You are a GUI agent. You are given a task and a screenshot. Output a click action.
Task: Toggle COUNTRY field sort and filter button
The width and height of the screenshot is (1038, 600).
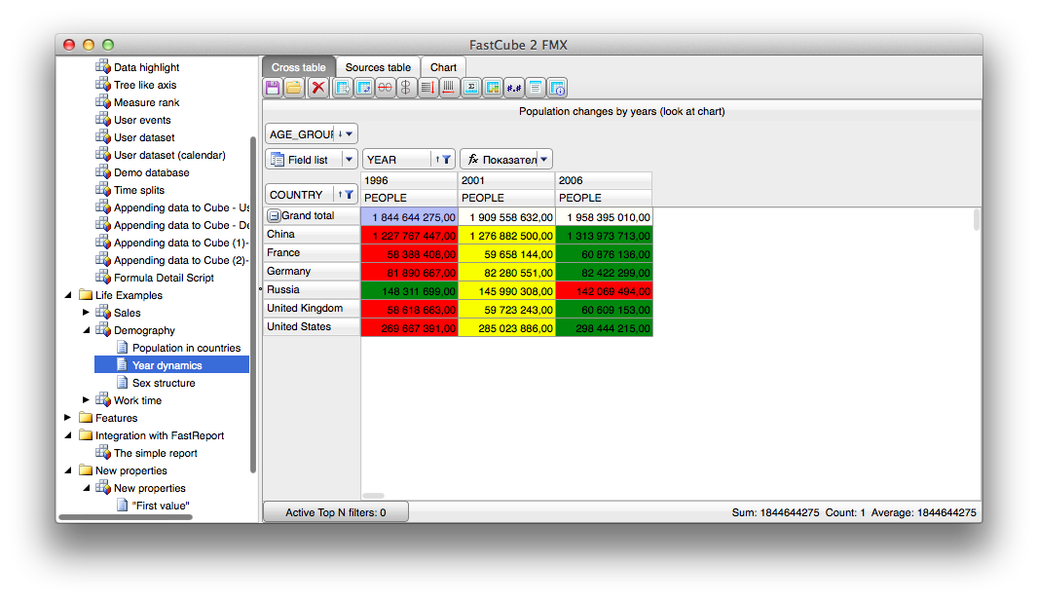[346, 195]
